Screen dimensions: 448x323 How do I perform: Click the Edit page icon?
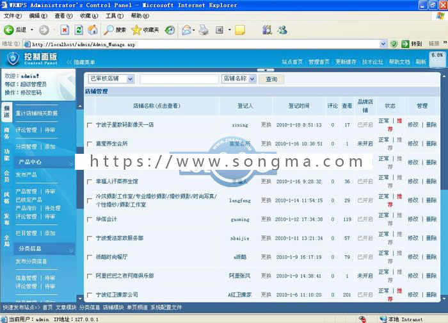[219, 29]
